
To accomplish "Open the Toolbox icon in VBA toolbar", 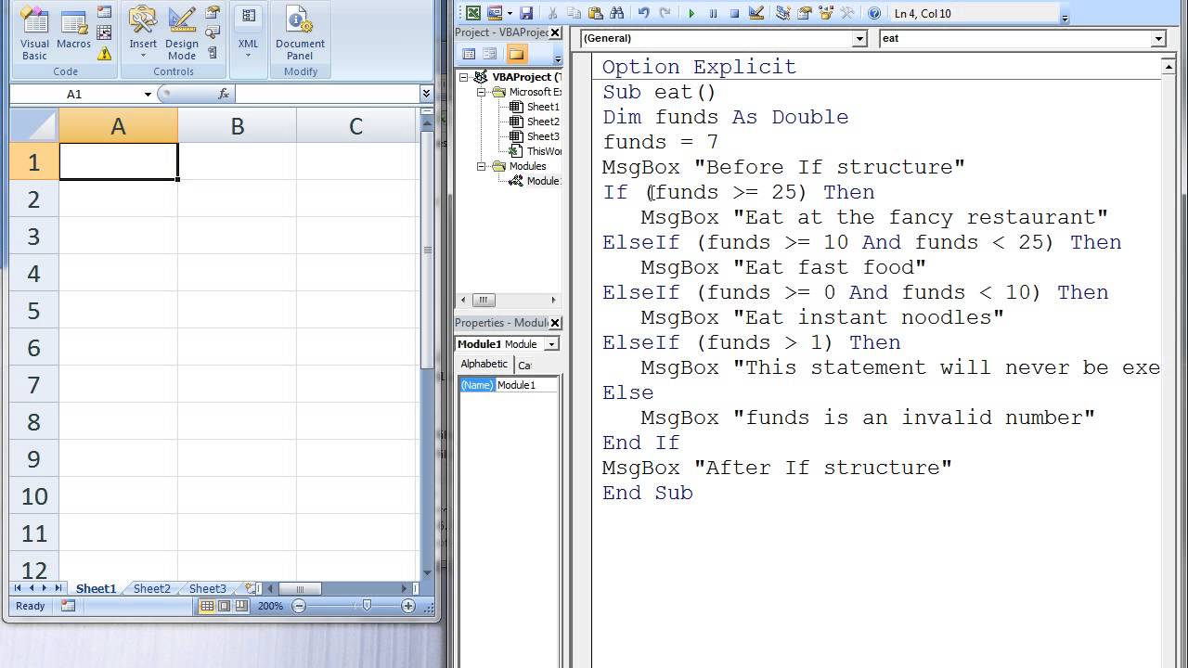I will (847, 13).
